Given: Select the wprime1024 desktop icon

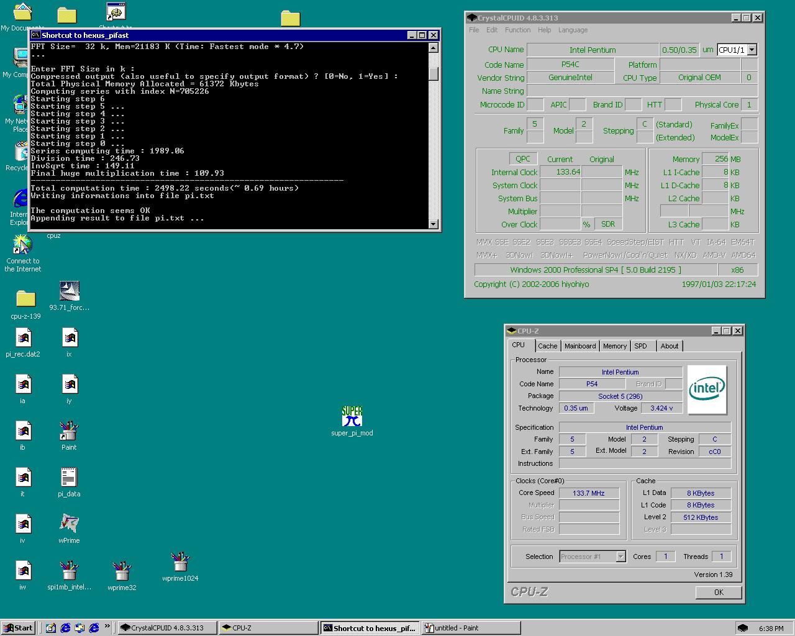Looking at the screenshot, I should (180, 566).
